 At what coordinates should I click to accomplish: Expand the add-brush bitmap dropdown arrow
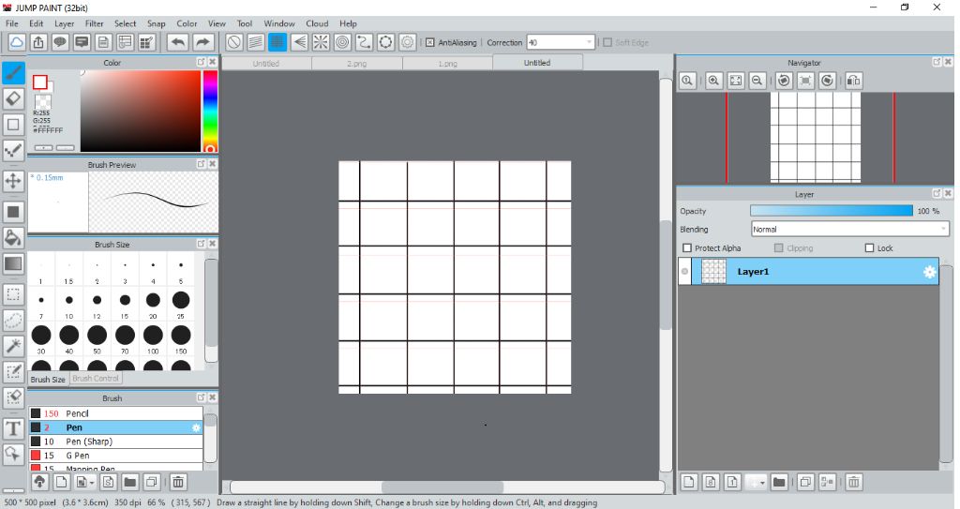[92, 483]
